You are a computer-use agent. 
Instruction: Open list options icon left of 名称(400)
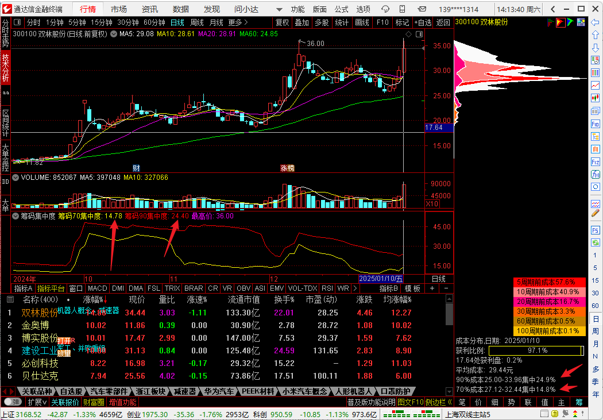click(10, 299)
